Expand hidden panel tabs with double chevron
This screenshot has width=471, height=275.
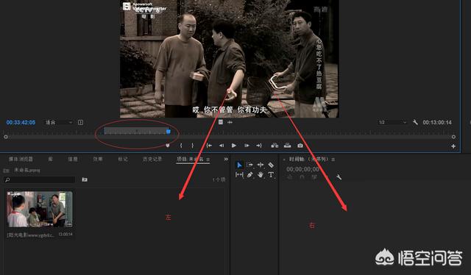click(x=226, y=159)
